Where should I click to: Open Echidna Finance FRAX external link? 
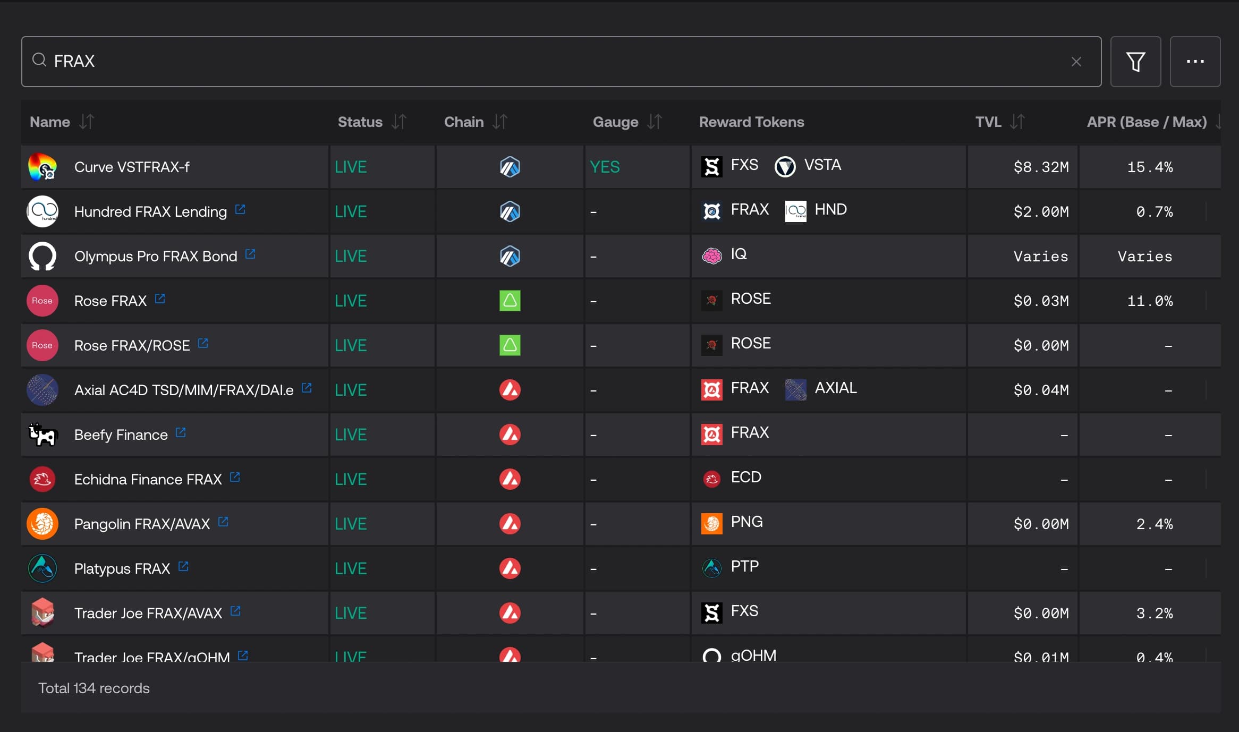click(235, 477)
